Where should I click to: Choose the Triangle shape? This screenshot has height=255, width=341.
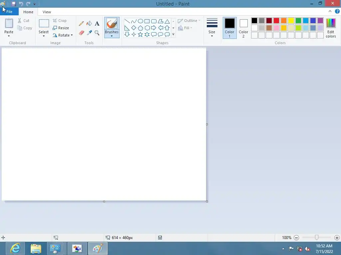pos(167,21)
